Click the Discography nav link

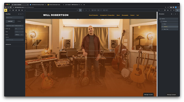pos(125,15)
